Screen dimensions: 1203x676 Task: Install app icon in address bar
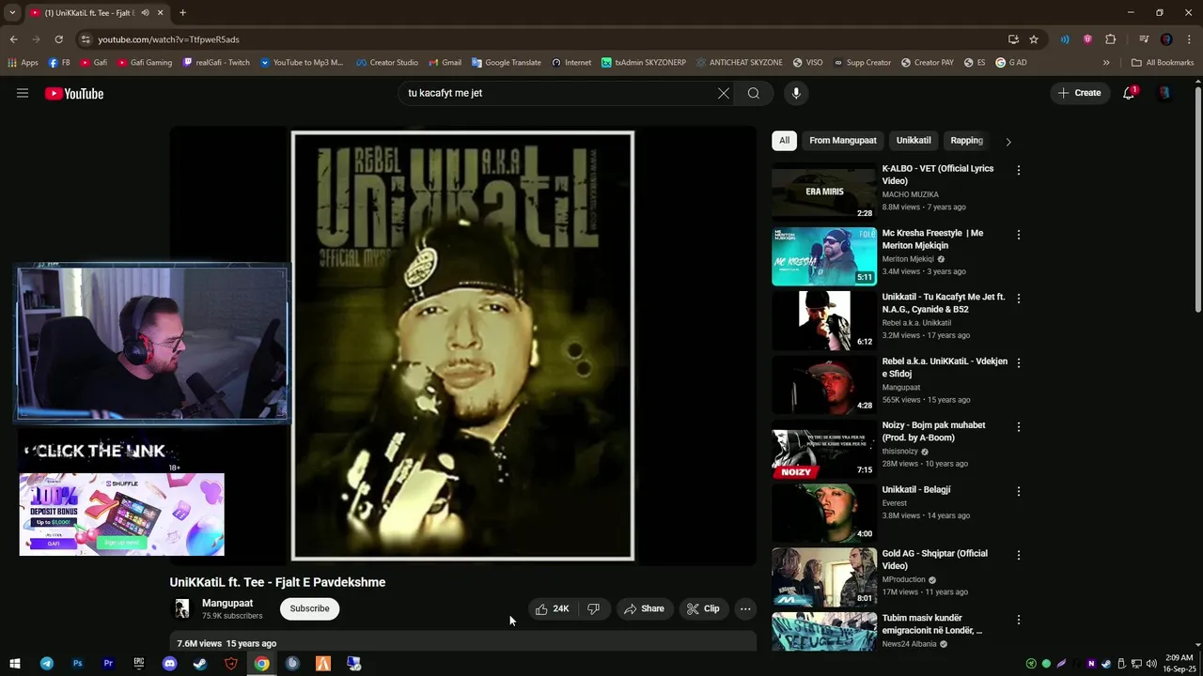click(1013, 39)
